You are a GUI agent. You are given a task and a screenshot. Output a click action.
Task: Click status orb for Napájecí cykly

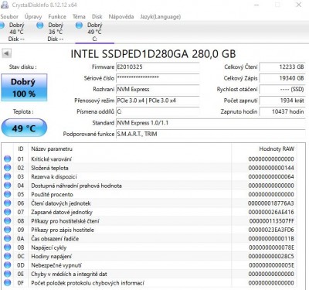[8, 247]
